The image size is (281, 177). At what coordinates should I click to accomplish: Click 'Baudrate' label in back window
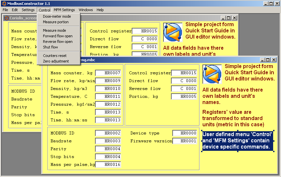22,99
